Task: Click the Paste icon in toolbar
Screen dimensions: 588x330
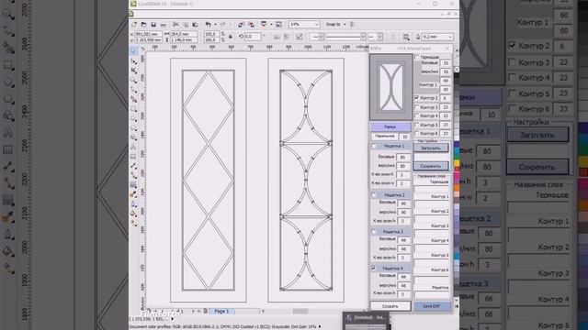Action: point(195,25)
